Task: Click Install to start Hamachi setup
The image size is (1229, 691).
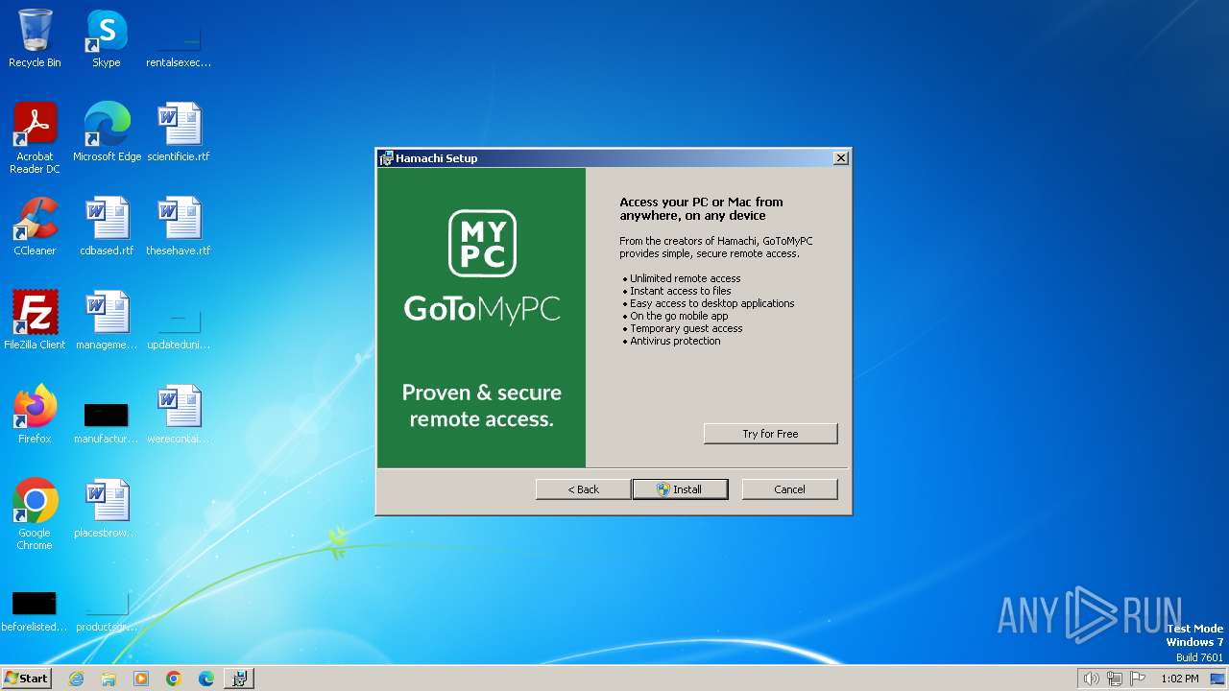Action: tap(680, 489)
